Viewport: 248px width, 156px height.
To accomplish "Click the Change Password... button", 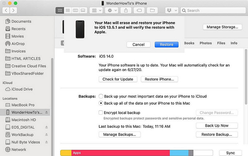I will coord(217,113).
